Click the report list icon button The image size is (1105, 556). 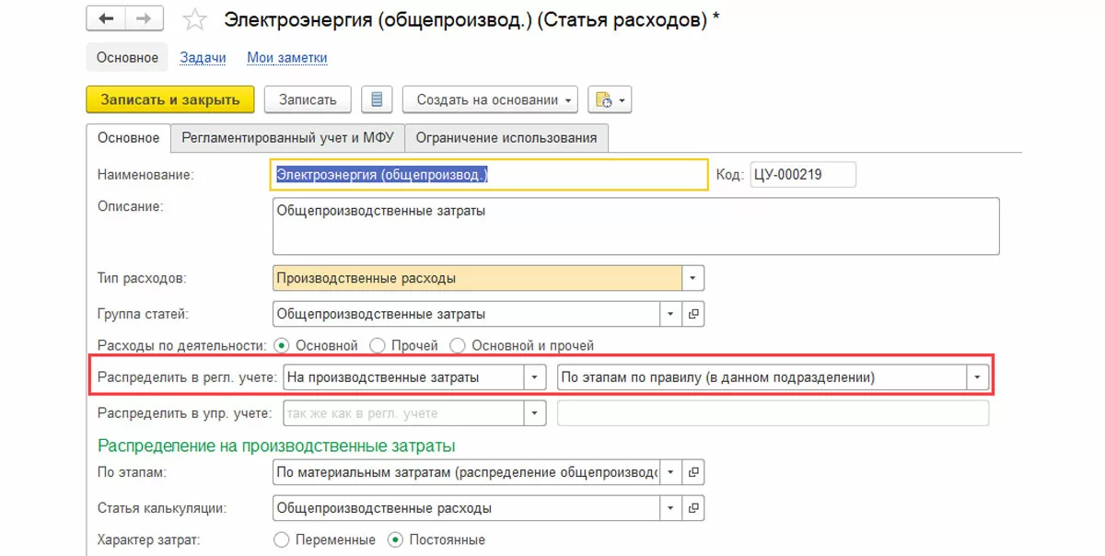click(x=377, y=99)
